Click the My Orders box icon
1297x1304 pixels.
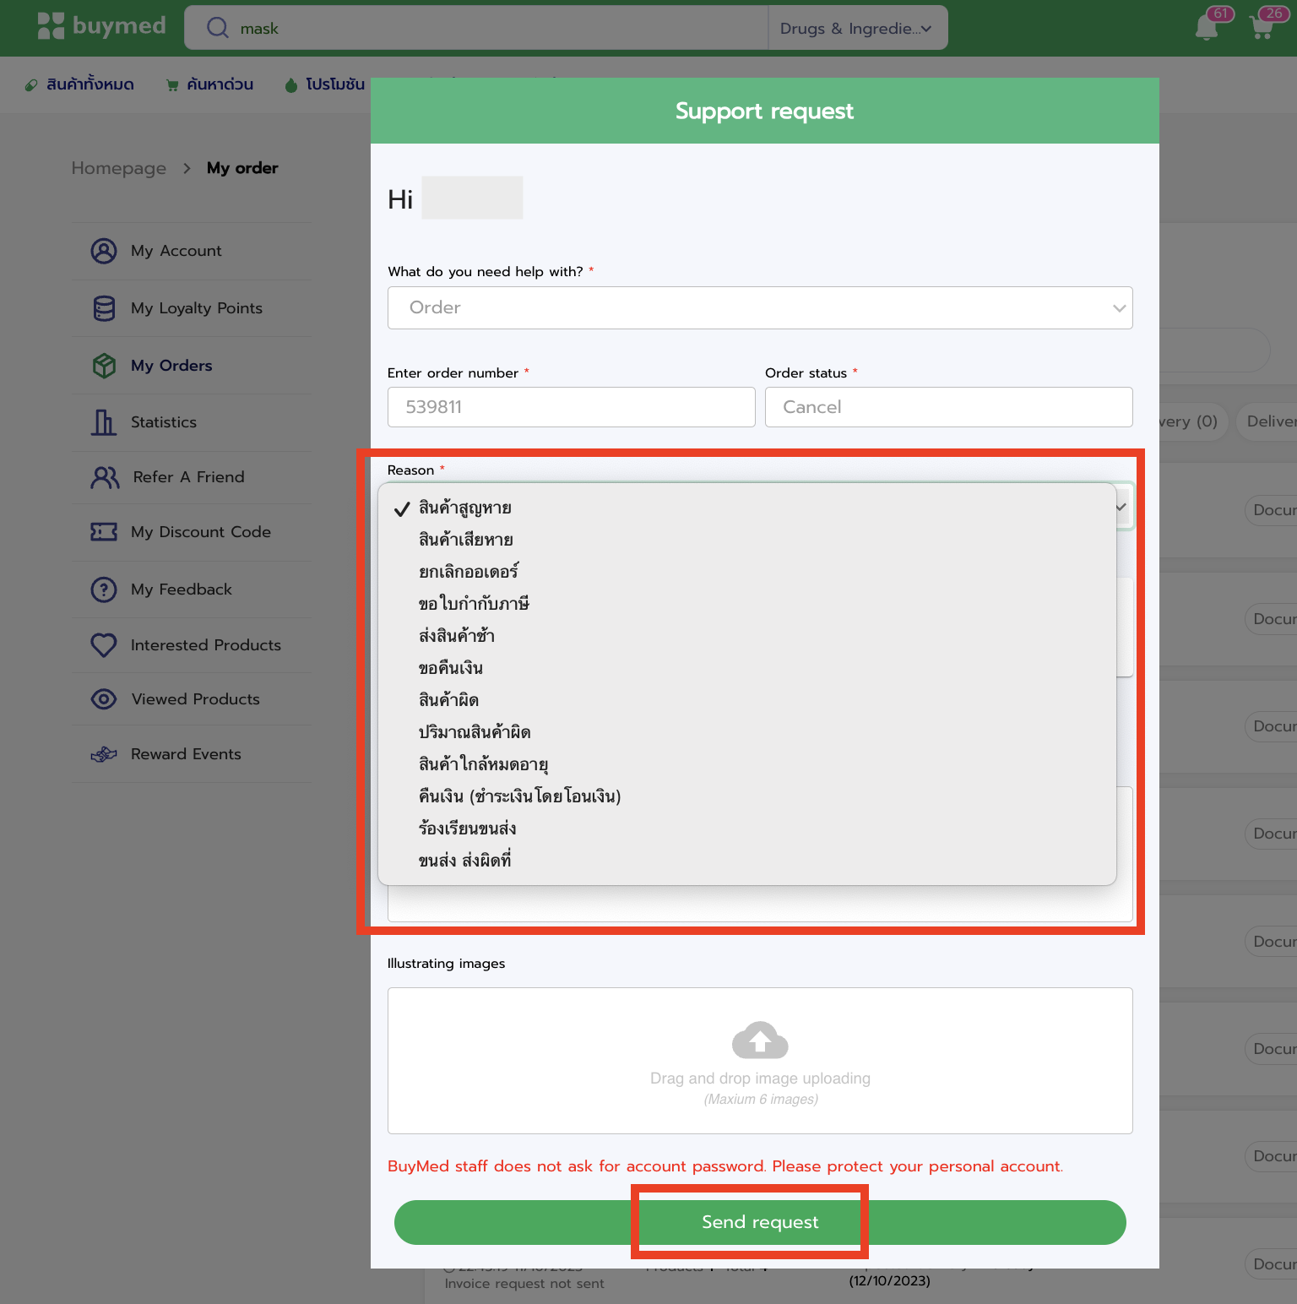pos(104,366)
